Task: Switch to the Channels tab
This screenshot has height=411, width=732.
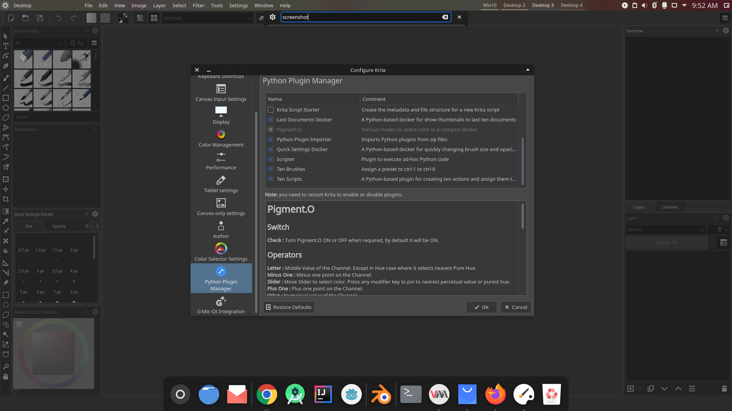Action: click(x=669, y=207)
